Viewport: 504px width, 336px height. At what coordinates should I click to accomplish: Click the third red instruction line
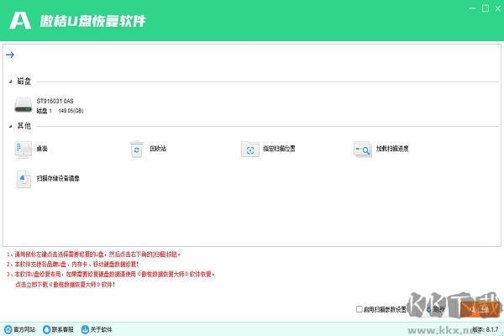[x=111, y=275]
